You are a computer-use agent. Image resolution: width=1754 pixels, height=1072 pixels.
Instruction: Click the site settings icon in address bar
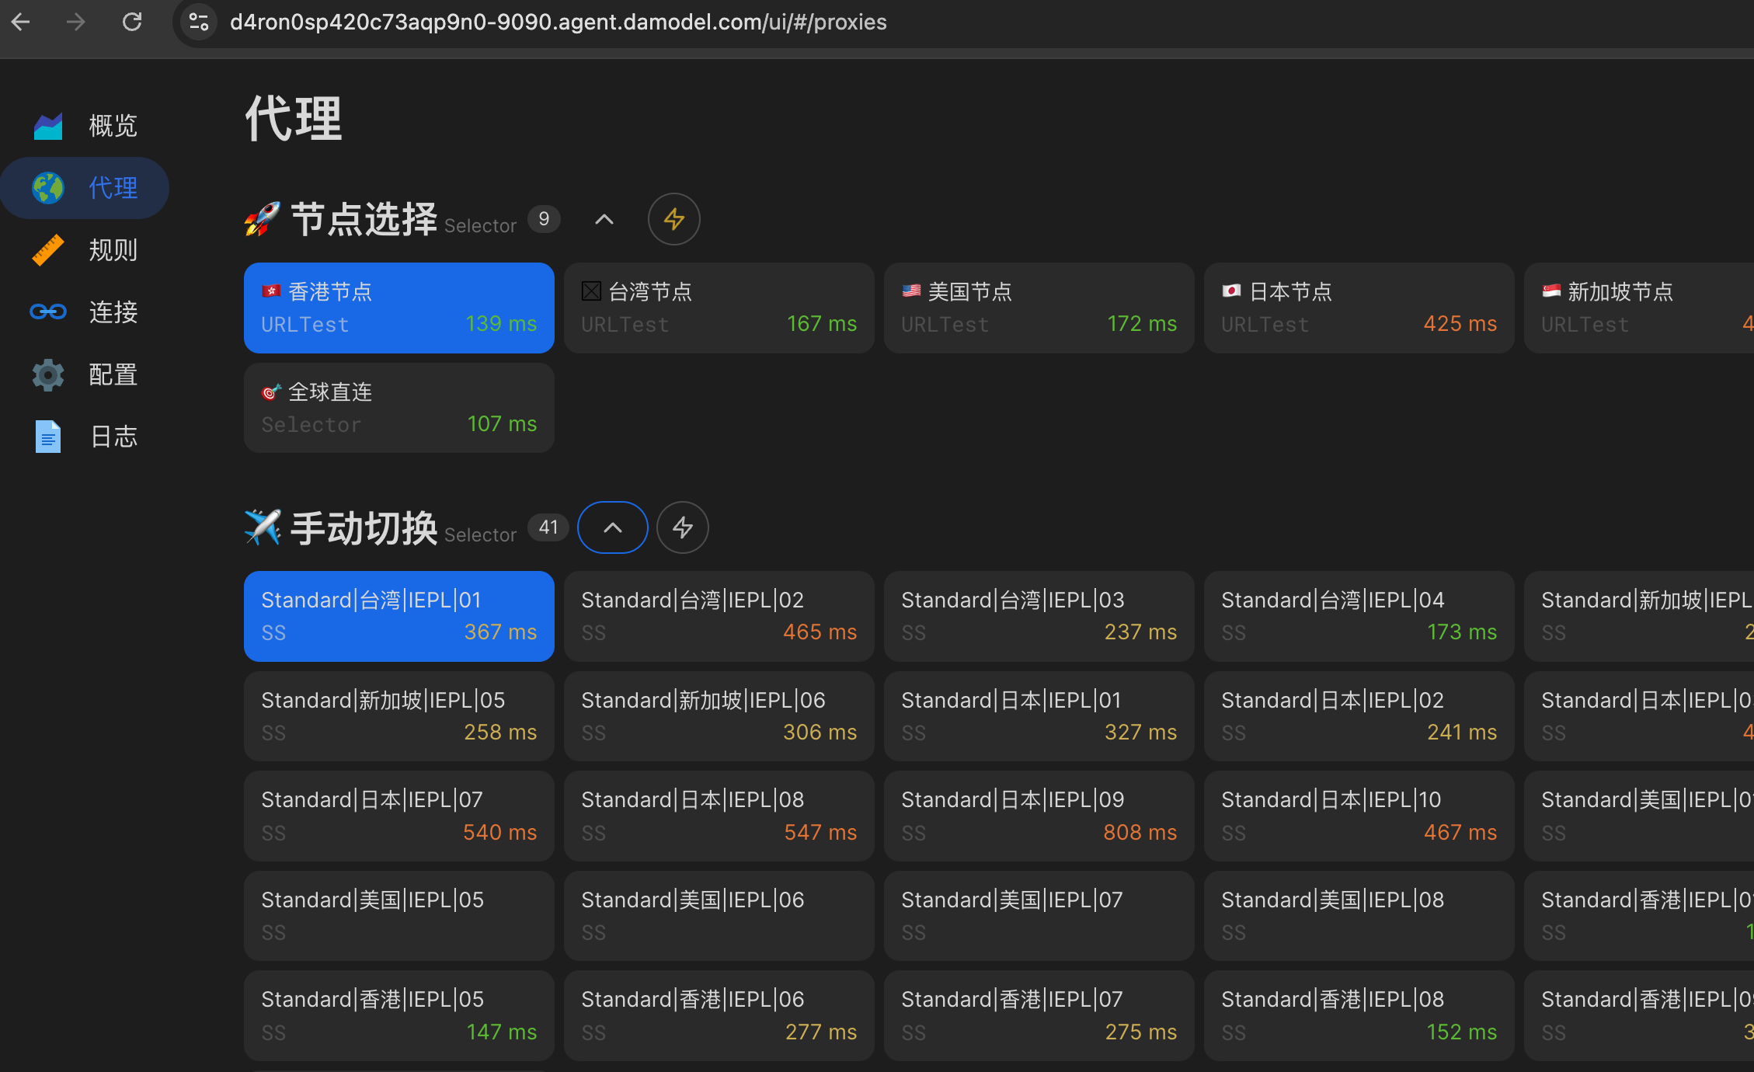click(199, 22)
